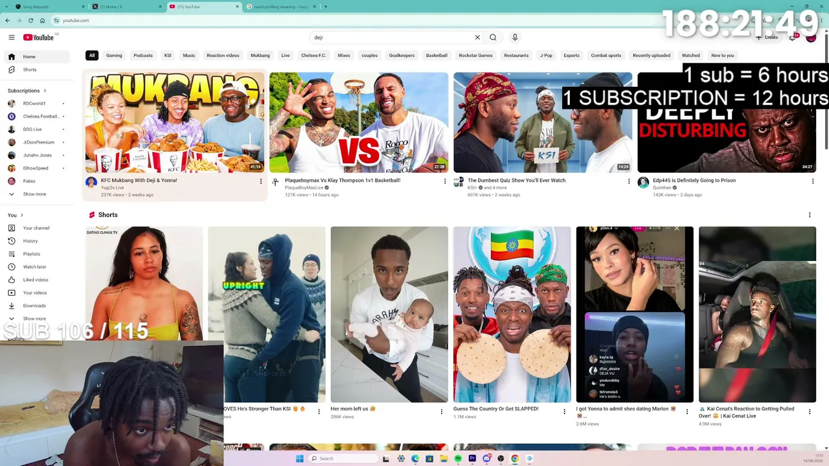
Task: Switch to the Home / X browser tab
Action: point(127,6)
